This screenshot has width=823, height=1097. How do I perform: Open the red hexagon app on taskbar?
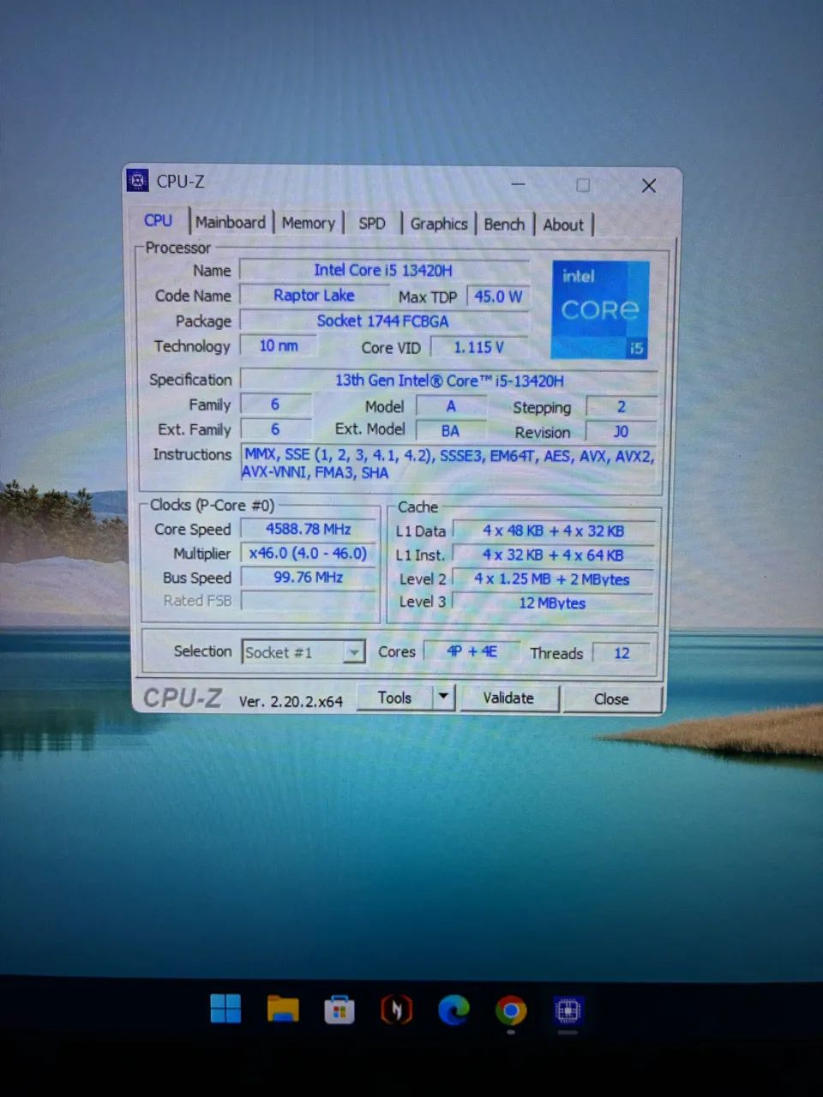[396, 1010]
